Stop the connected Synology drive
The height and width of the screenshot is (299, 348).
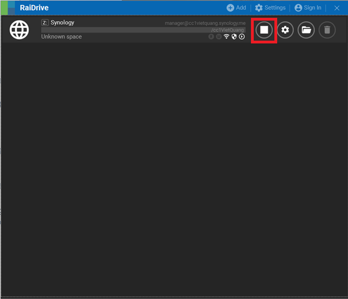[264, 30]
